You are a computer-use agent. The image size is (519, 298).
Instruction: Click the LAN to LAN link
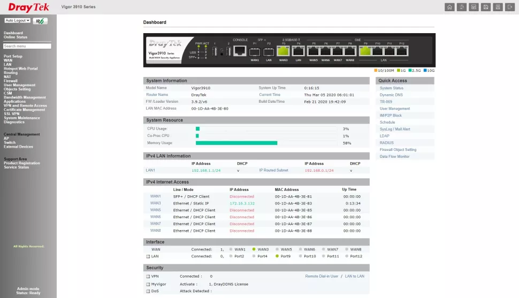(x=355, y=276)
